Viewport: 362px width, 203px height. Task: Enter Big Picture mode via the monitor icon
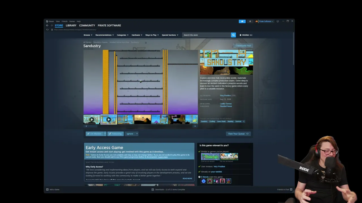tap(278, 21)
